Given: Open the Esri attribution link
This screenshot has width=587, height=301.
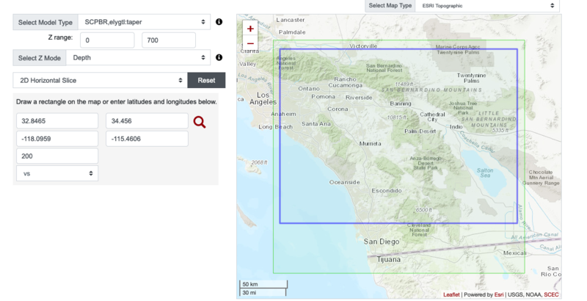Looking at the screenshot, I should 499,294.
